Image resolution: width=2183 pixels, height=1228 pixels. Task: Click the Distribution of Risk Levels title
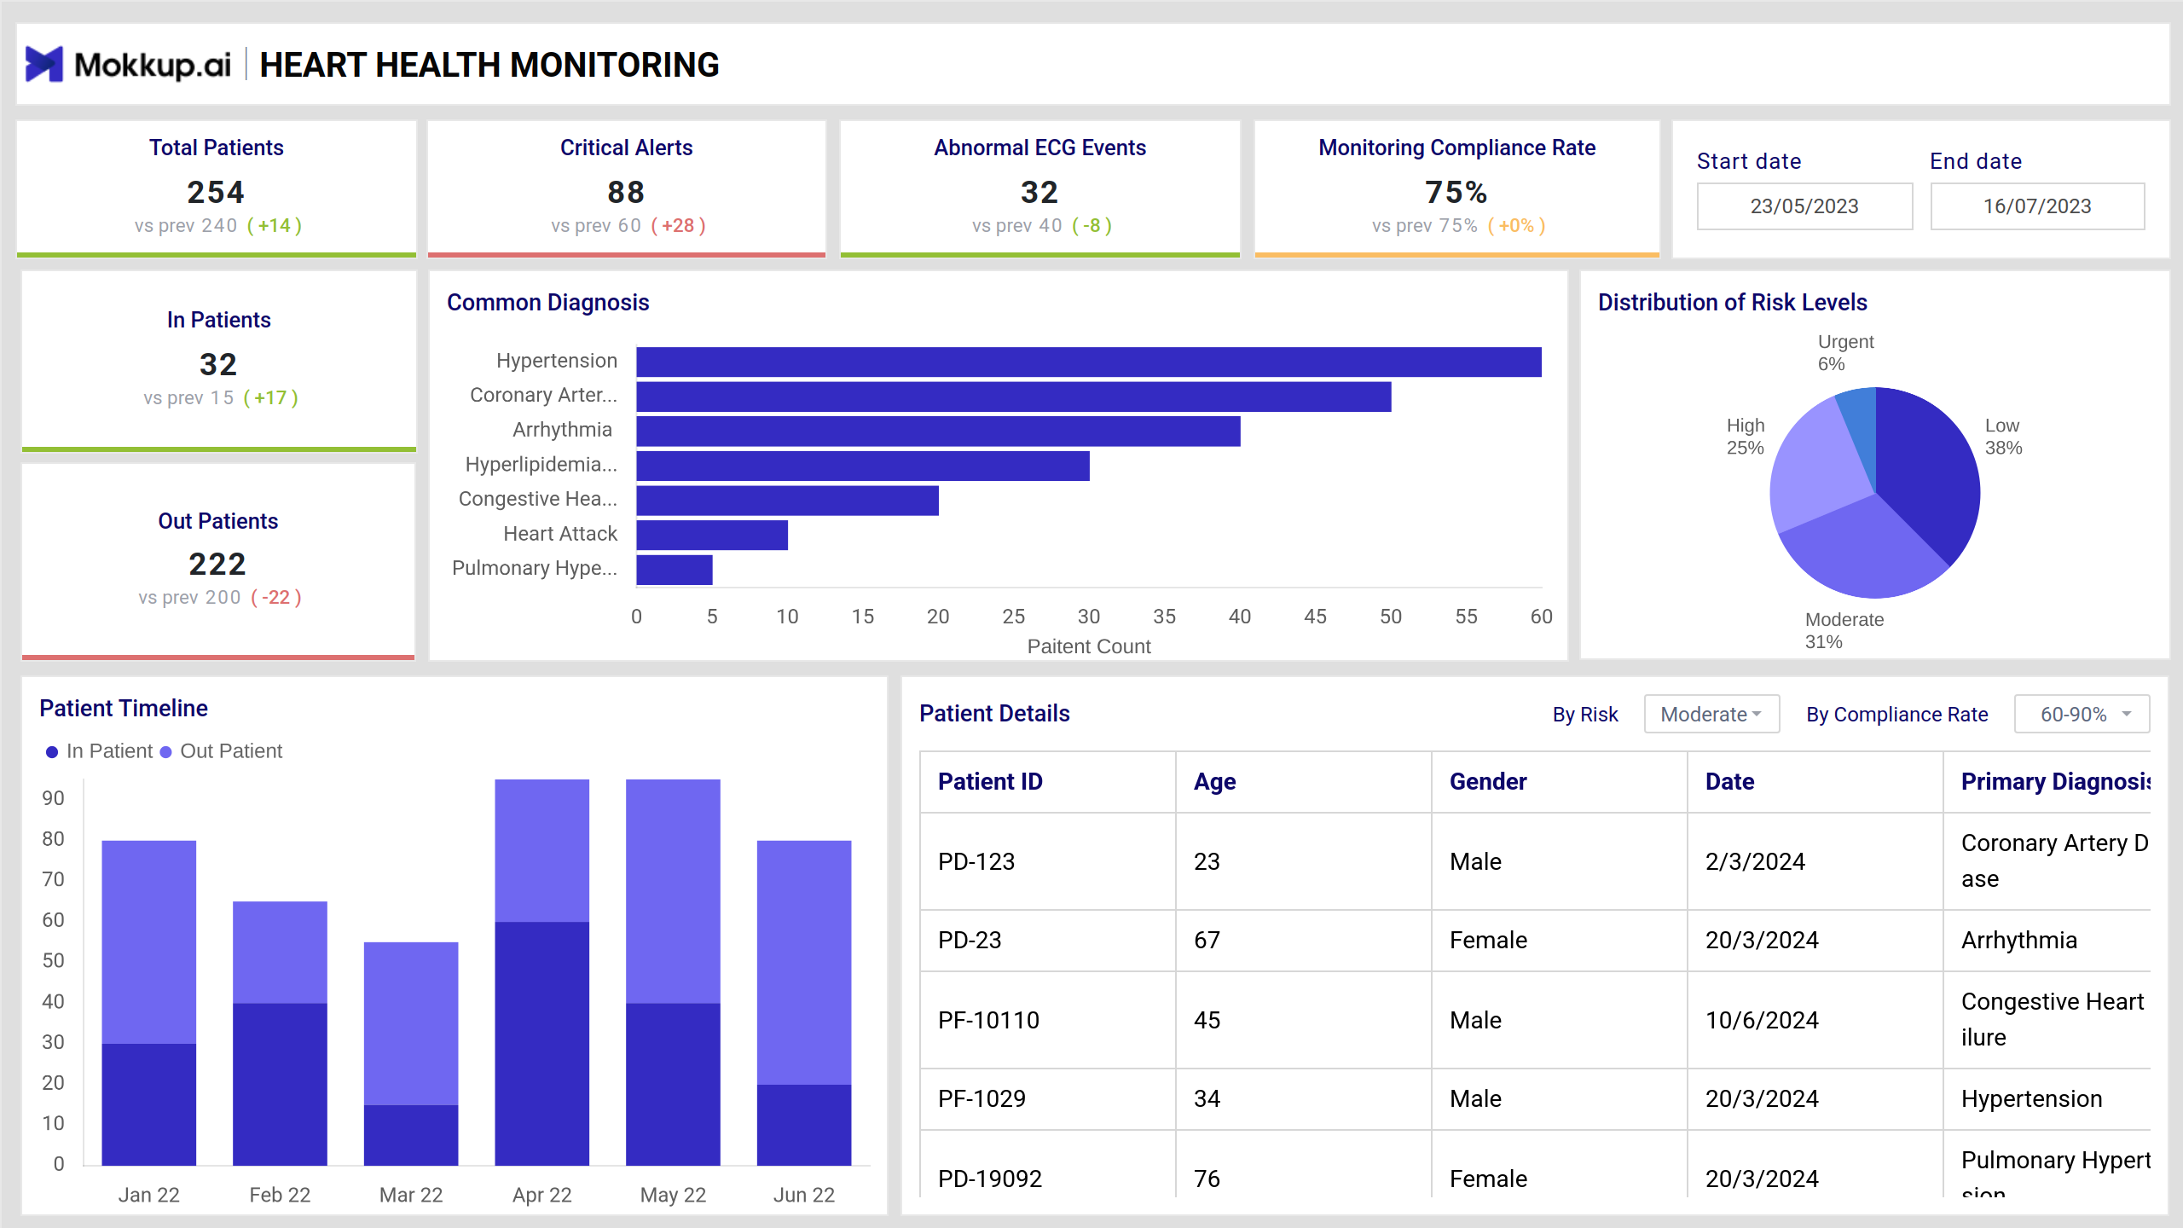pos(1732,303)
